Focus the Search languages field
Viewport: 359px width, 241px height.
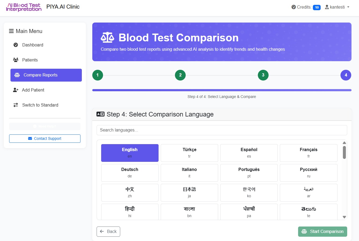[x=222, y=130]
